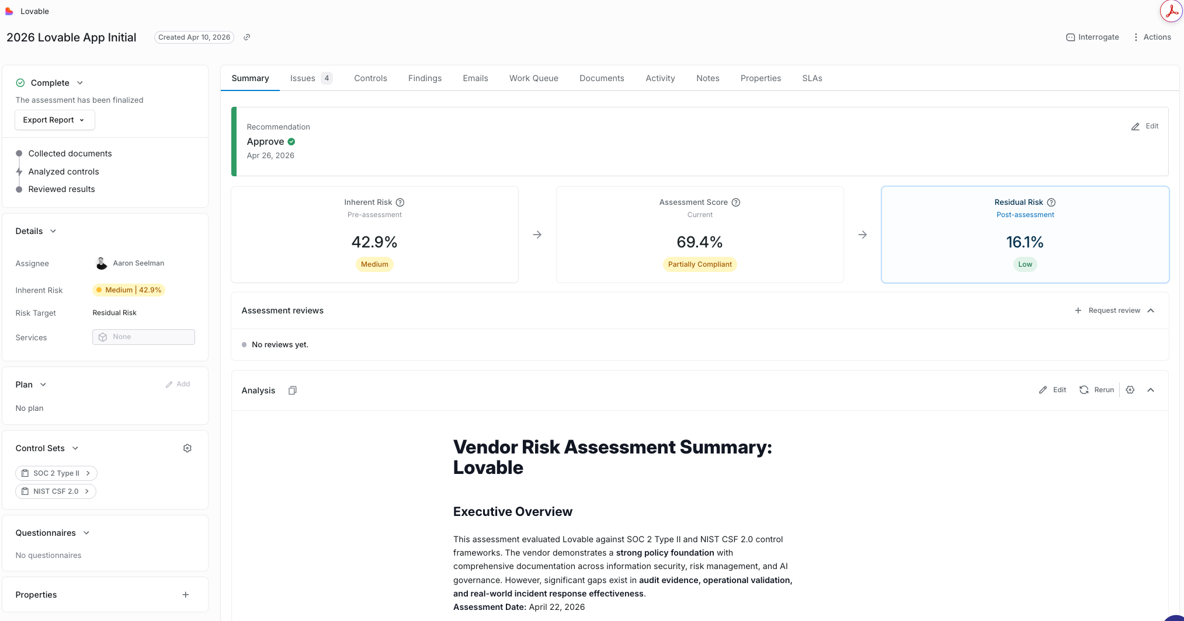Collapse the Plan section

[43, 385]
